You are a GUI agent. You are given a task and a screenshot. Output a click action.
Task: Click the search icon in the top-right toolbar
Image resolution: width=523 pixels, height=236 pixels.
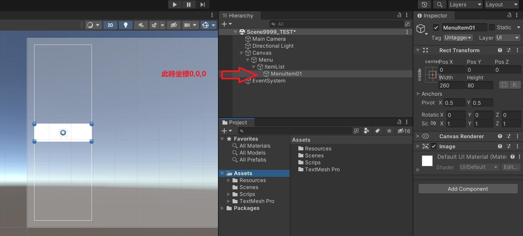pos(439,5)
